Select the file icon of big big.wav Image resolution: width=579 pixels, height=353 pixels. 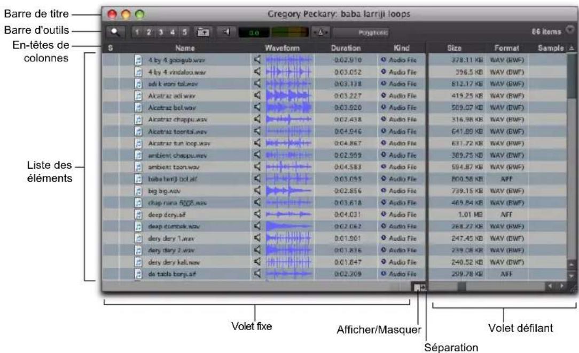pyautogui.click(x=138, y=191)
